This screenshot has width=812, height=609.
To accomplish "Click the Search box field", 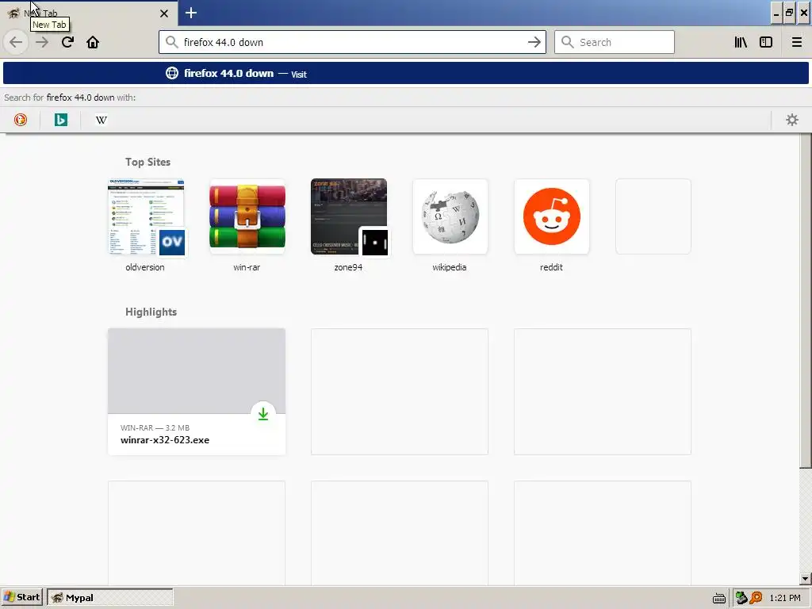I will [x=615, y=42].
